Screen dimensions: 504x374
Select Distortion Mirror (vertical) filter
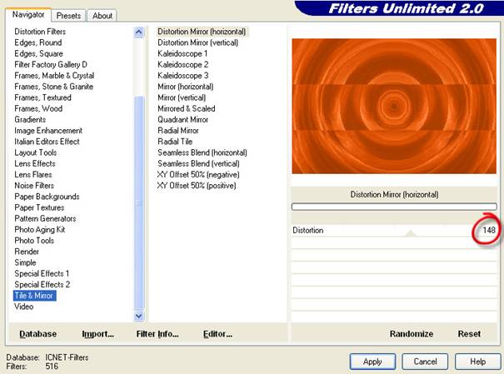point(197,42)
